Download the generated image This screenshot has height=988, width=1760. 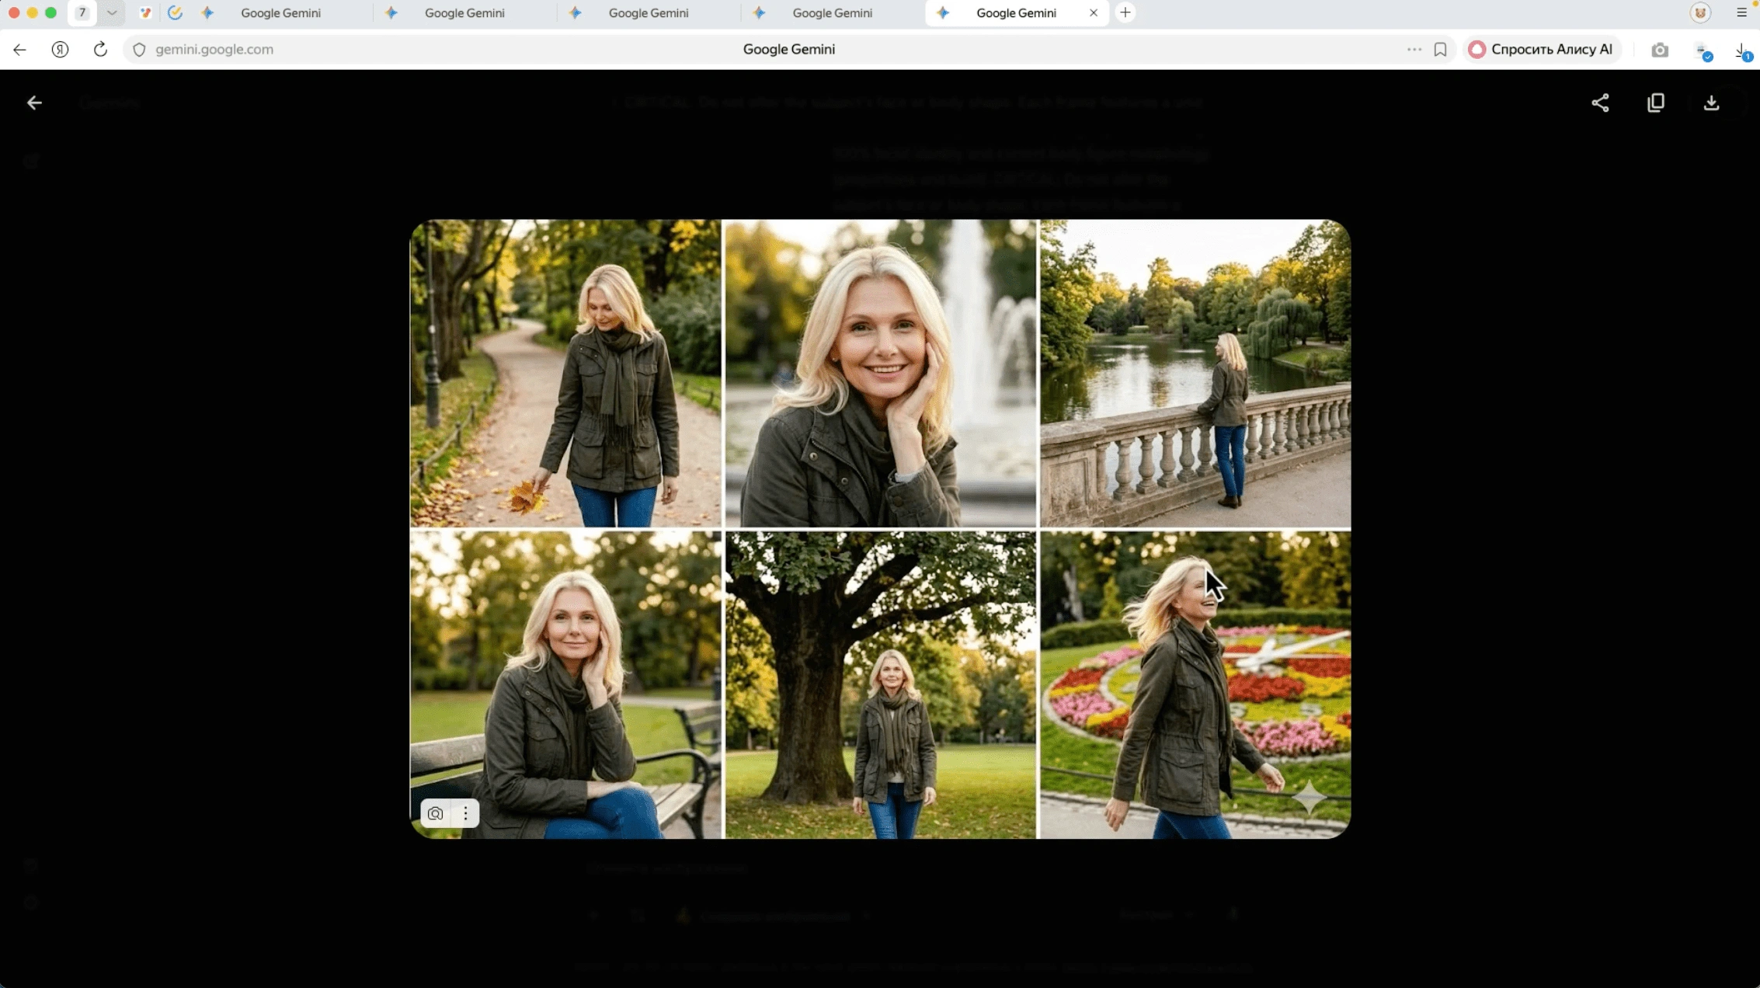(x=1711, y=103)
